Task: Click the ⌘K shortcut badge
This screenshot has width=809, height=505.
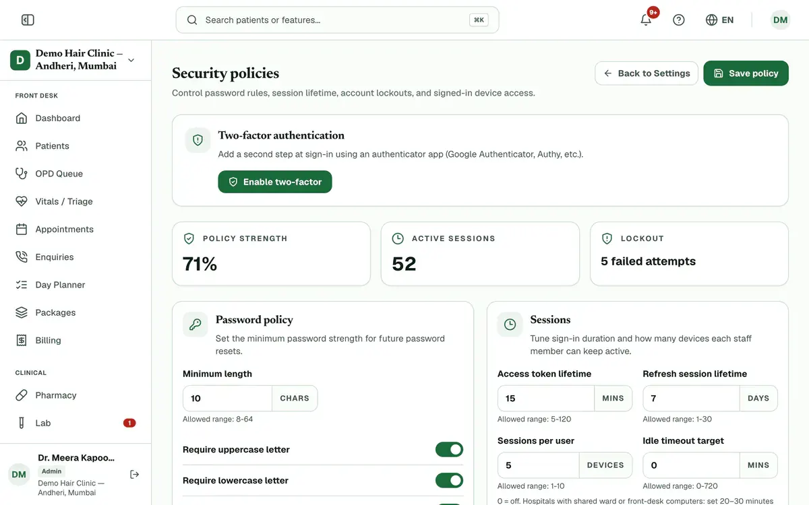Action: (x=479, y=20)
